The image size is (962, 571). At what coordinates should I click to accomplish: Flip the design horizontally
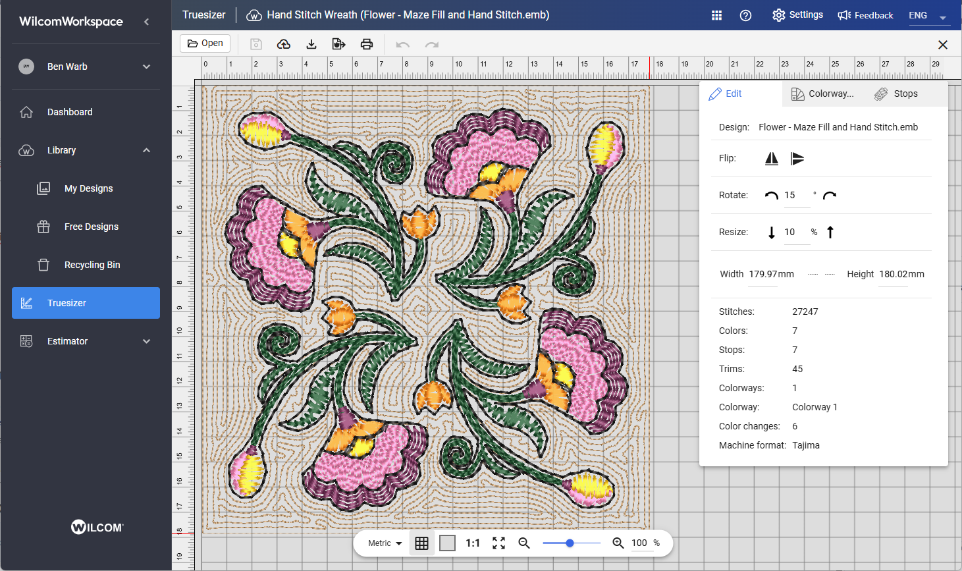772,159
